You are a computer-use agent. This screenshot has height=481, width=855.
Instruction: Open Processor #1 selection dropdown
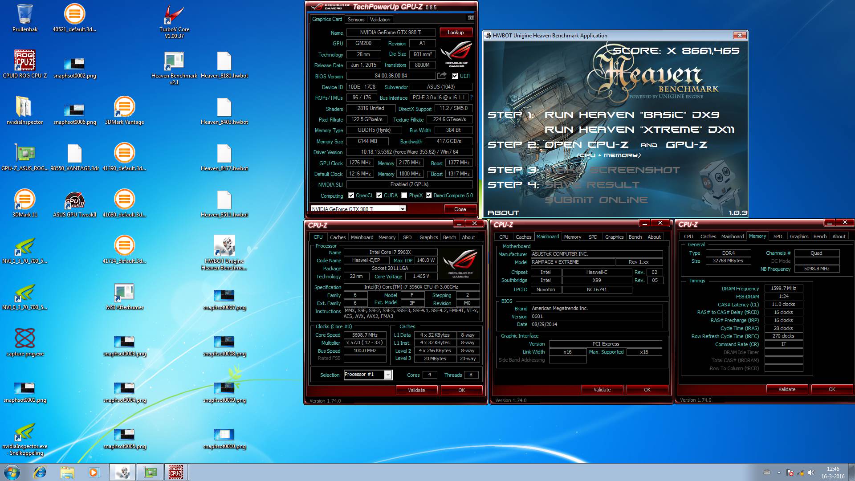click(367, 375)
